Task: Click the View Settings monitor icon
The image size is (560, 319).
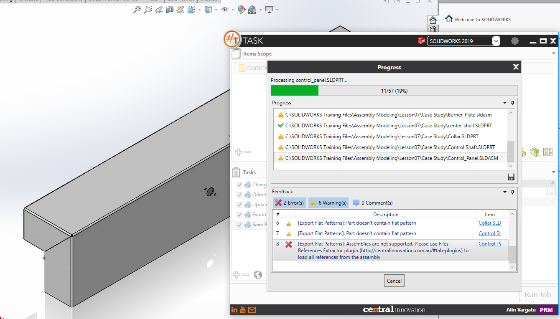Action: [269, 10]
